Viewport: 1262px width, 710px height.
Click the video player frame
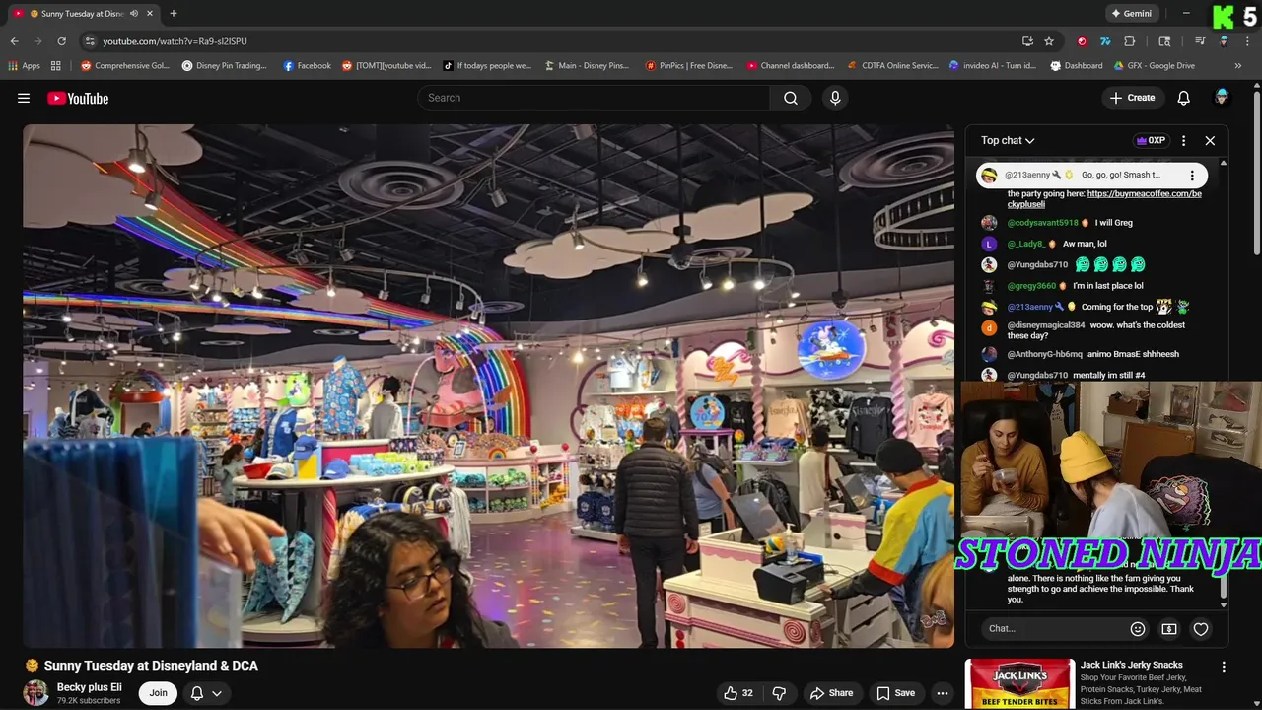click(x=488, y=386)
